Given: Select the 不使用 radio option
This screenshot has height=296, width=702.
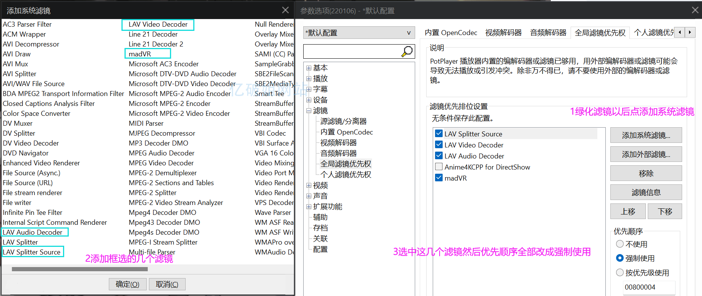Looking at the screenshot, I should click(620, 244).
